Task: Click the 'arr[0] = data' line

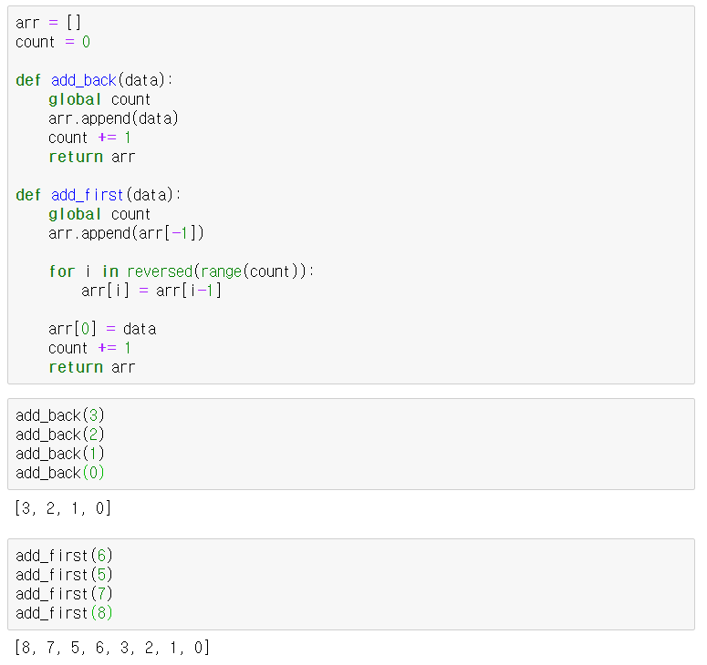Action: click(102, 329)
